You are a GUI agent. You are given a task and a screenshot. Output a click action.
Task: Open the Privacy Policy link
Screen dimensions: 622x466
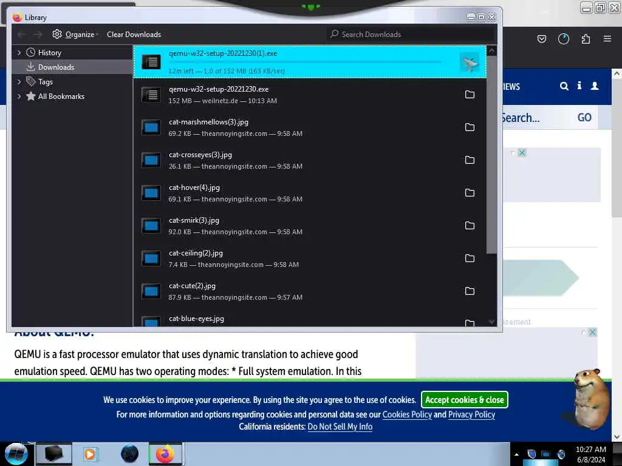coord(471,414)
